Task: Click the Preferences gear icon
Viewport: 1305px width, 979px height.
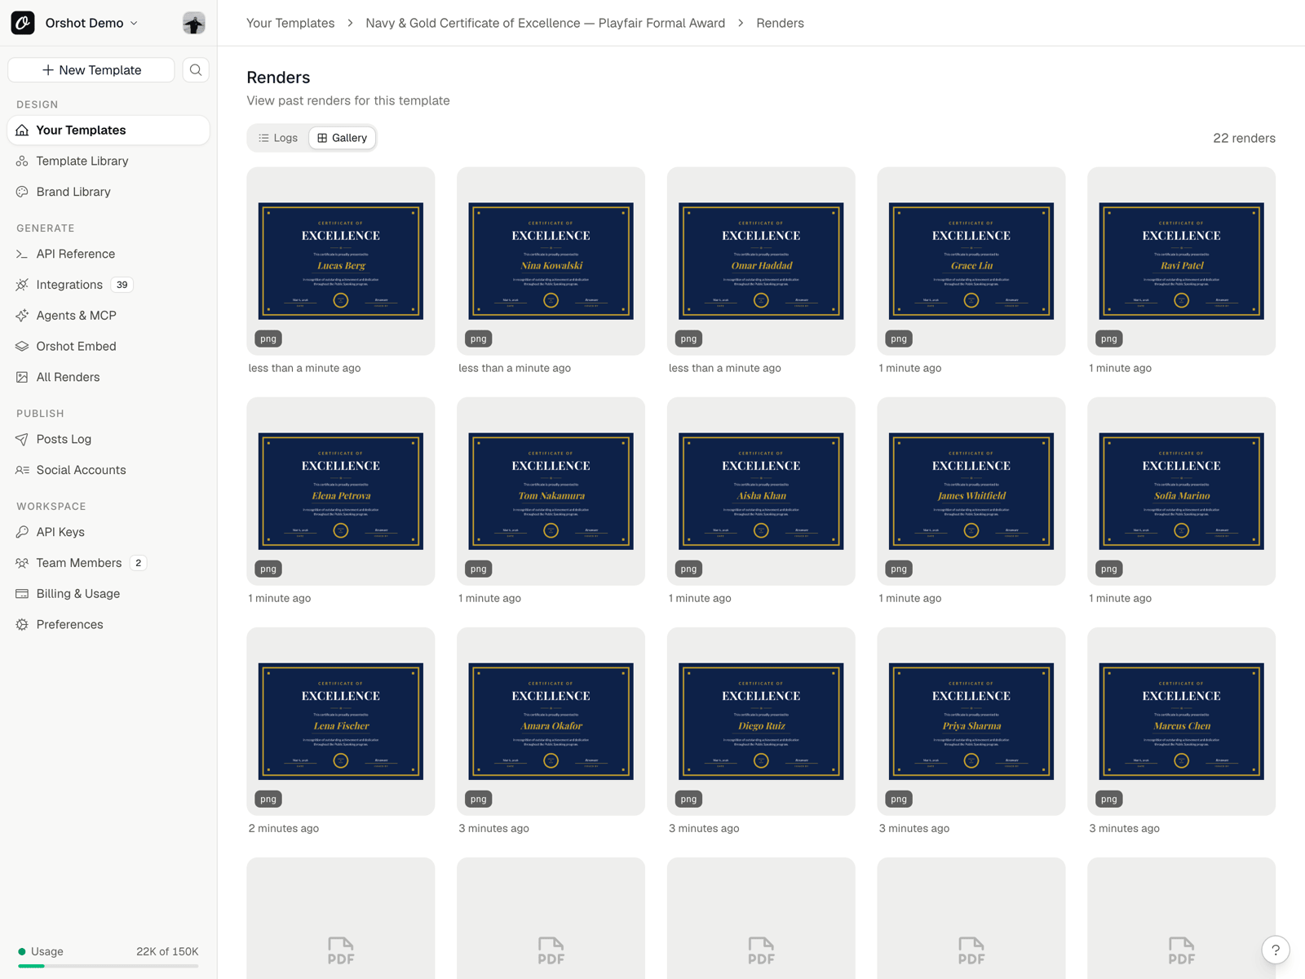Action: [22, 625]
